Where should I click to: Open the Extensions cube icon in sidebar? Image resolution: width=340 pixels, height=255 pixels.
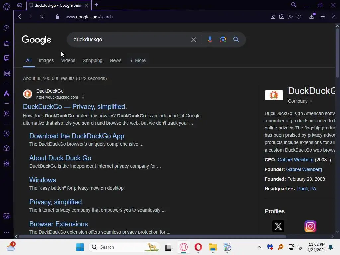click(7, 148)
